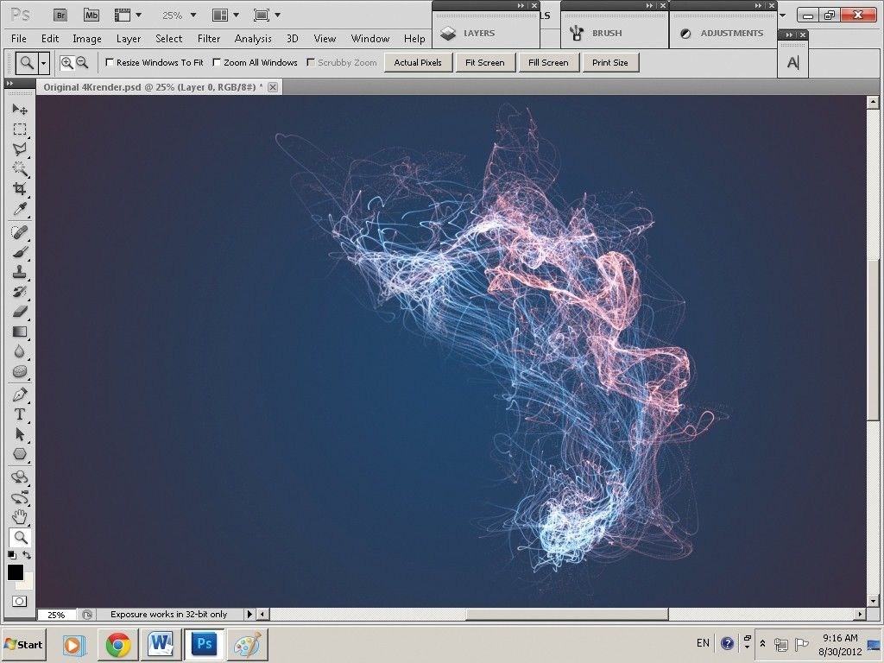Viewport: 884px width, 663px height.
Task: Toggle Quick Mask mode
Action: (x=20, y=601)
